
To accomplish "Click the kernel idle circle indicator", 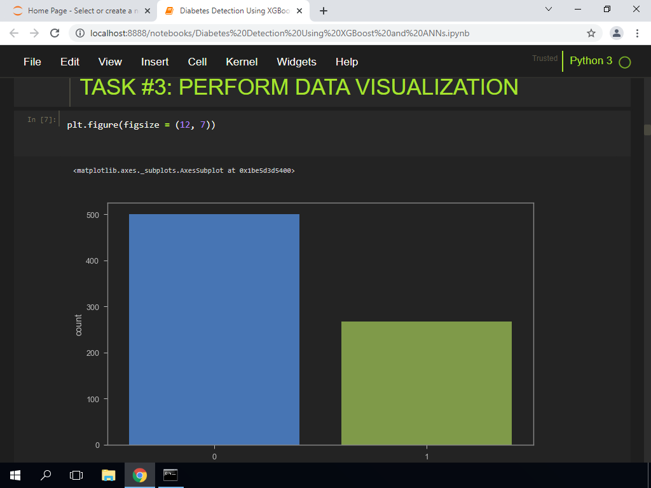I will [x=624, y=62].
